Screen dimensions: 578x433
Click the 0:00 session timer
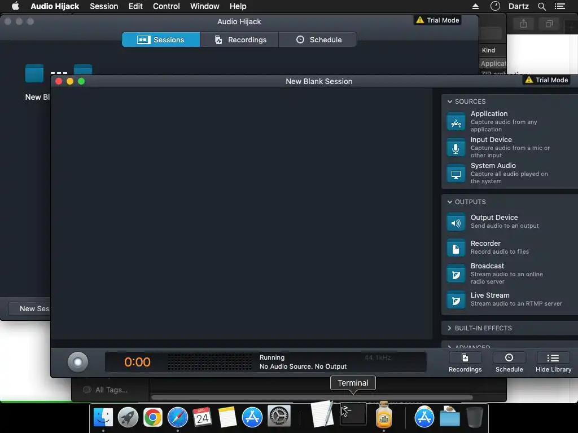tap(137, 362)
